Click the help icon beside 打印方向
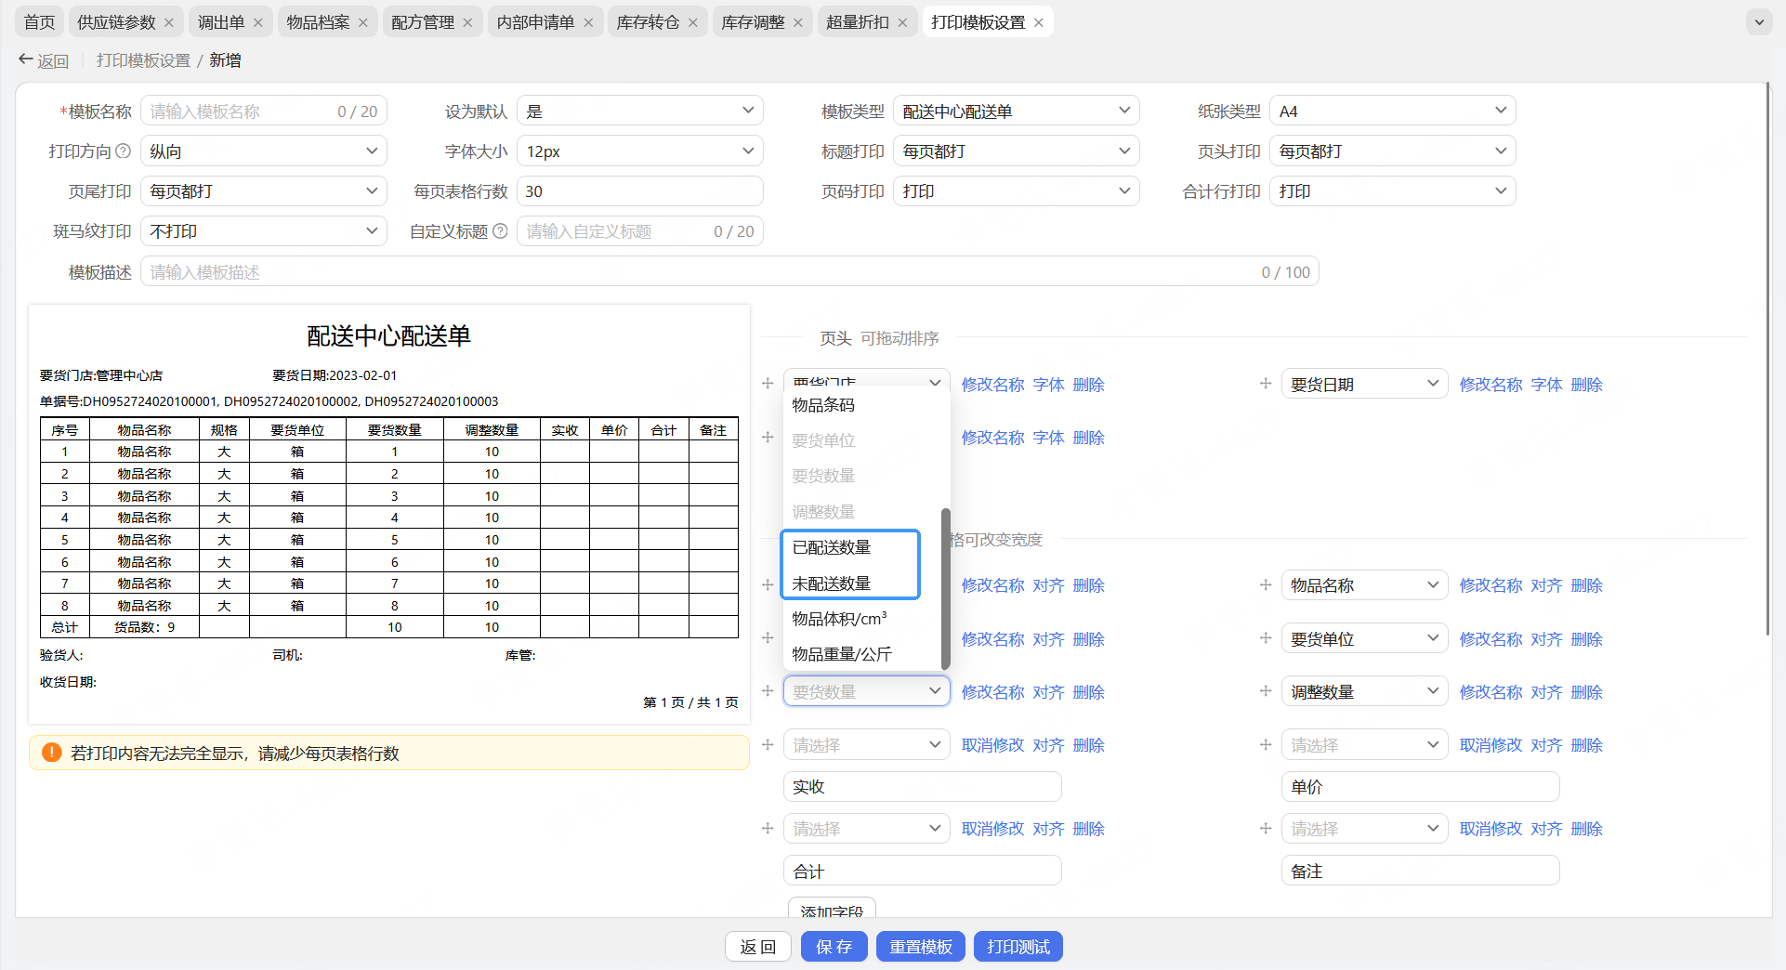This screenshot has width=1786, height=970. (x=123, y=151)
